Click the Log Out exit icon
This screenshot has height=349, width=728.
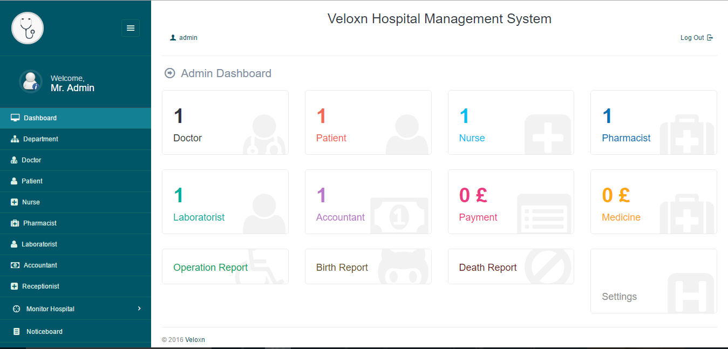click(x=710, y=38)
